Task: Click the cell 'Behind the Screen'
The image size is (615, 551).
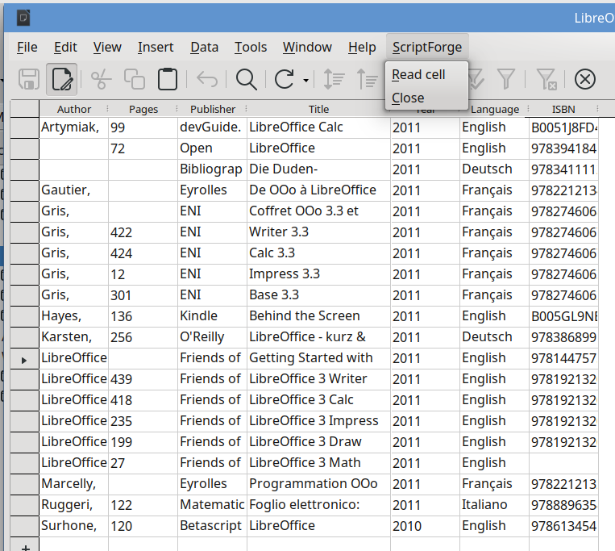Action: pos(318,316)
